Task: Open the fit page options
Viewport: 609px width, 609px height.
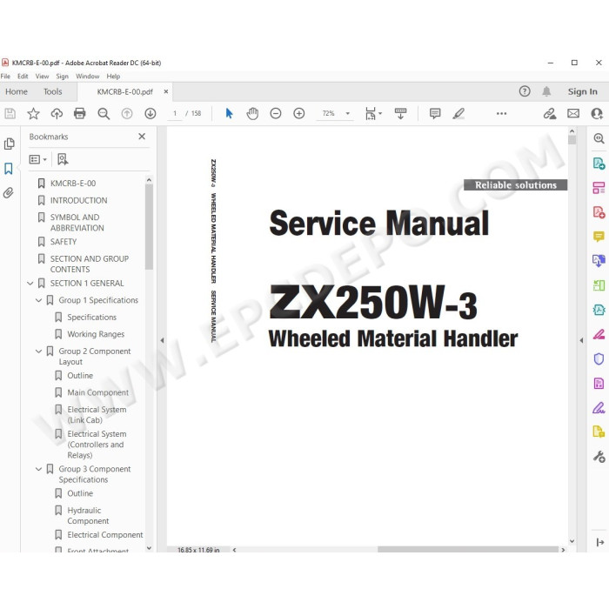Action: click(x=373, y=113)
